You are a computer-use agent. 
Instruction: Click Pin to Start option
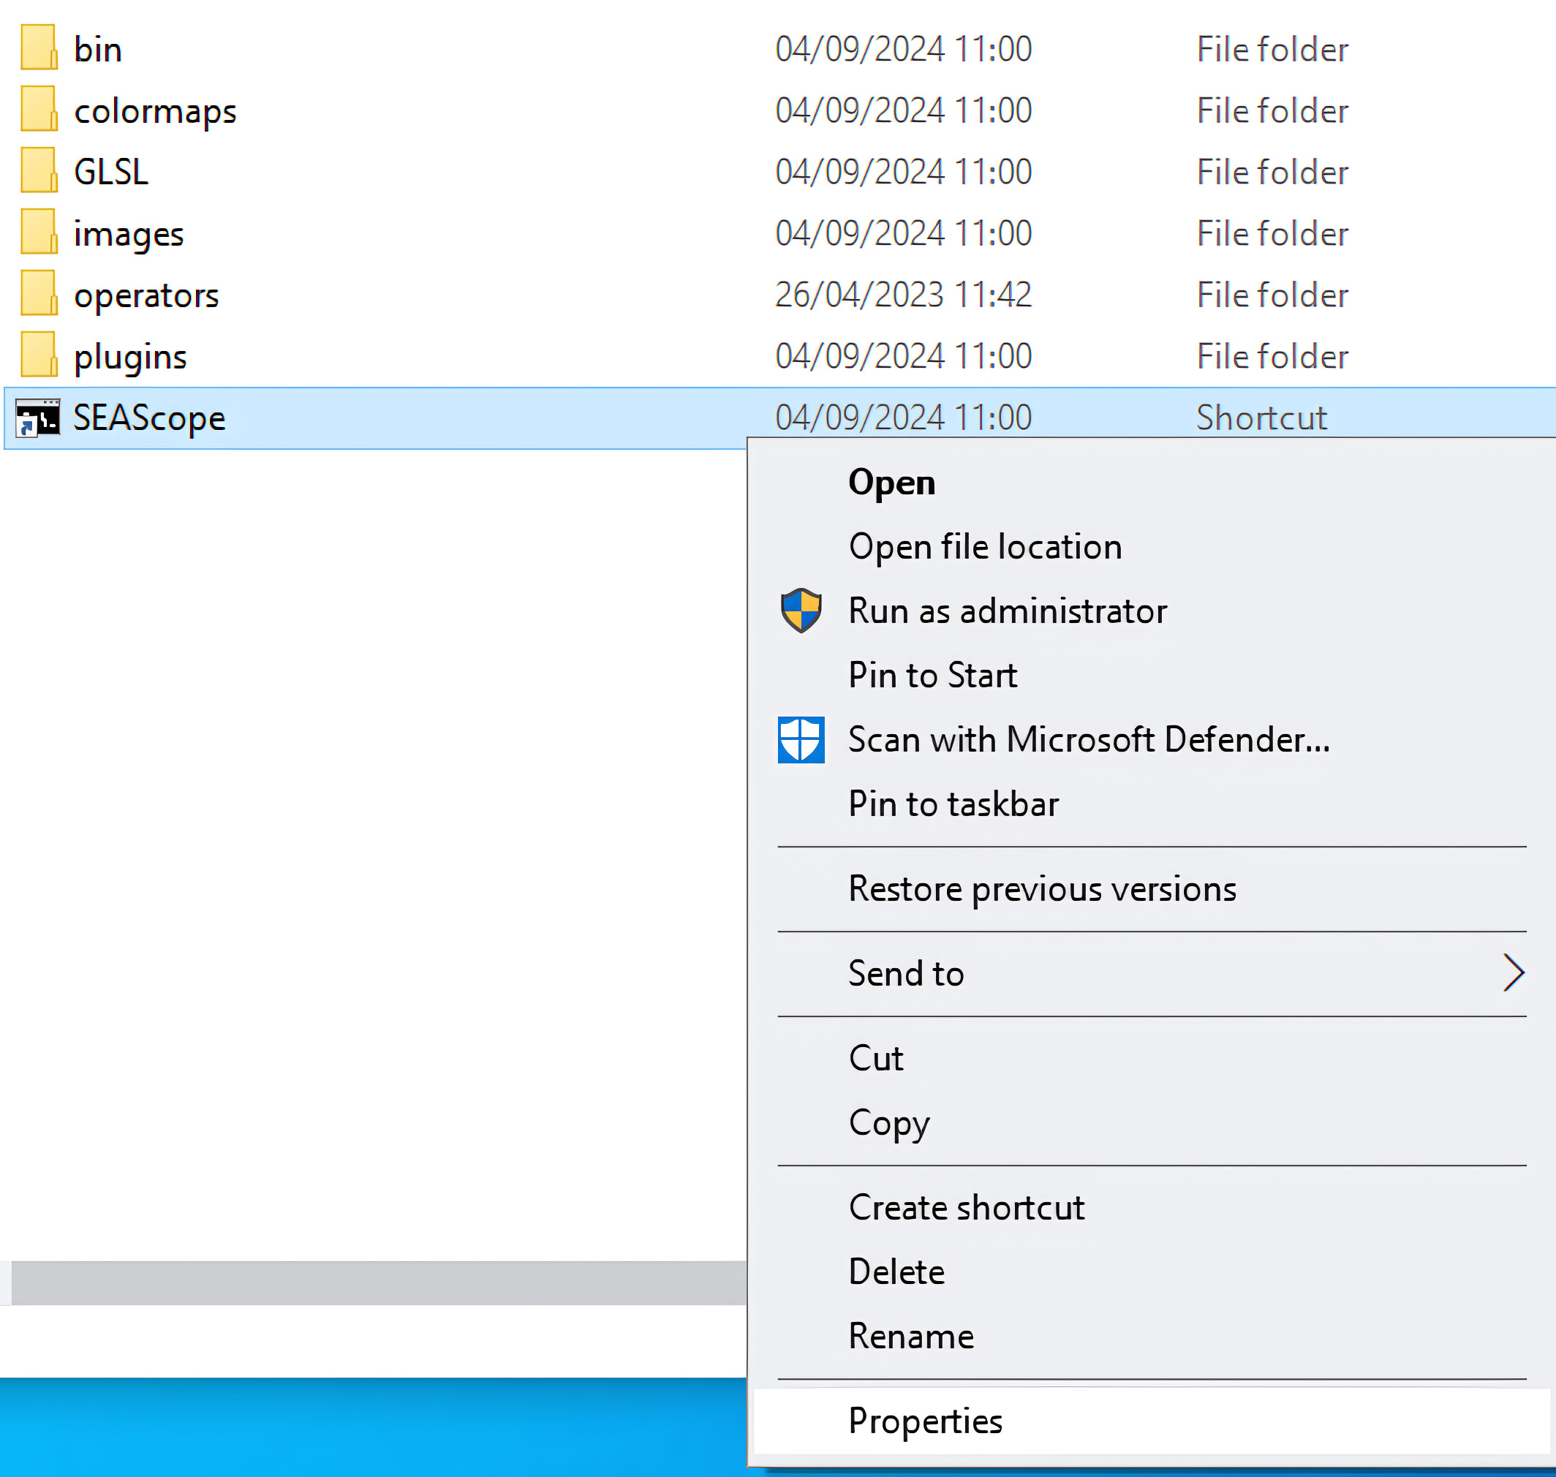pyautogui.click(x=933, y=675)
